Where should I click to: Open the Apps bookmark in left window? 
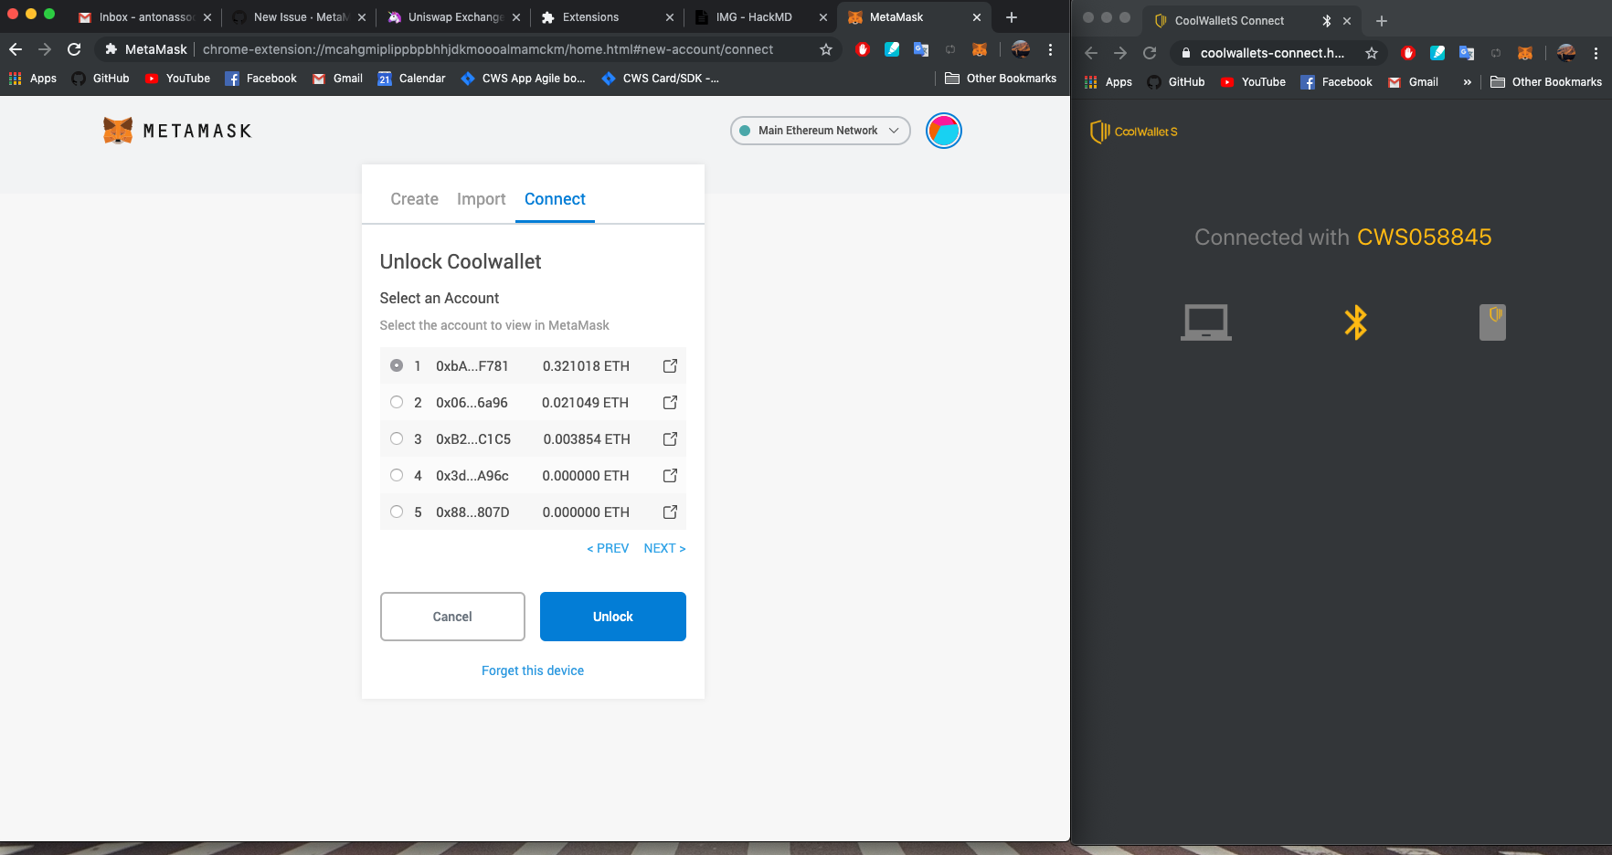point(33,79)
